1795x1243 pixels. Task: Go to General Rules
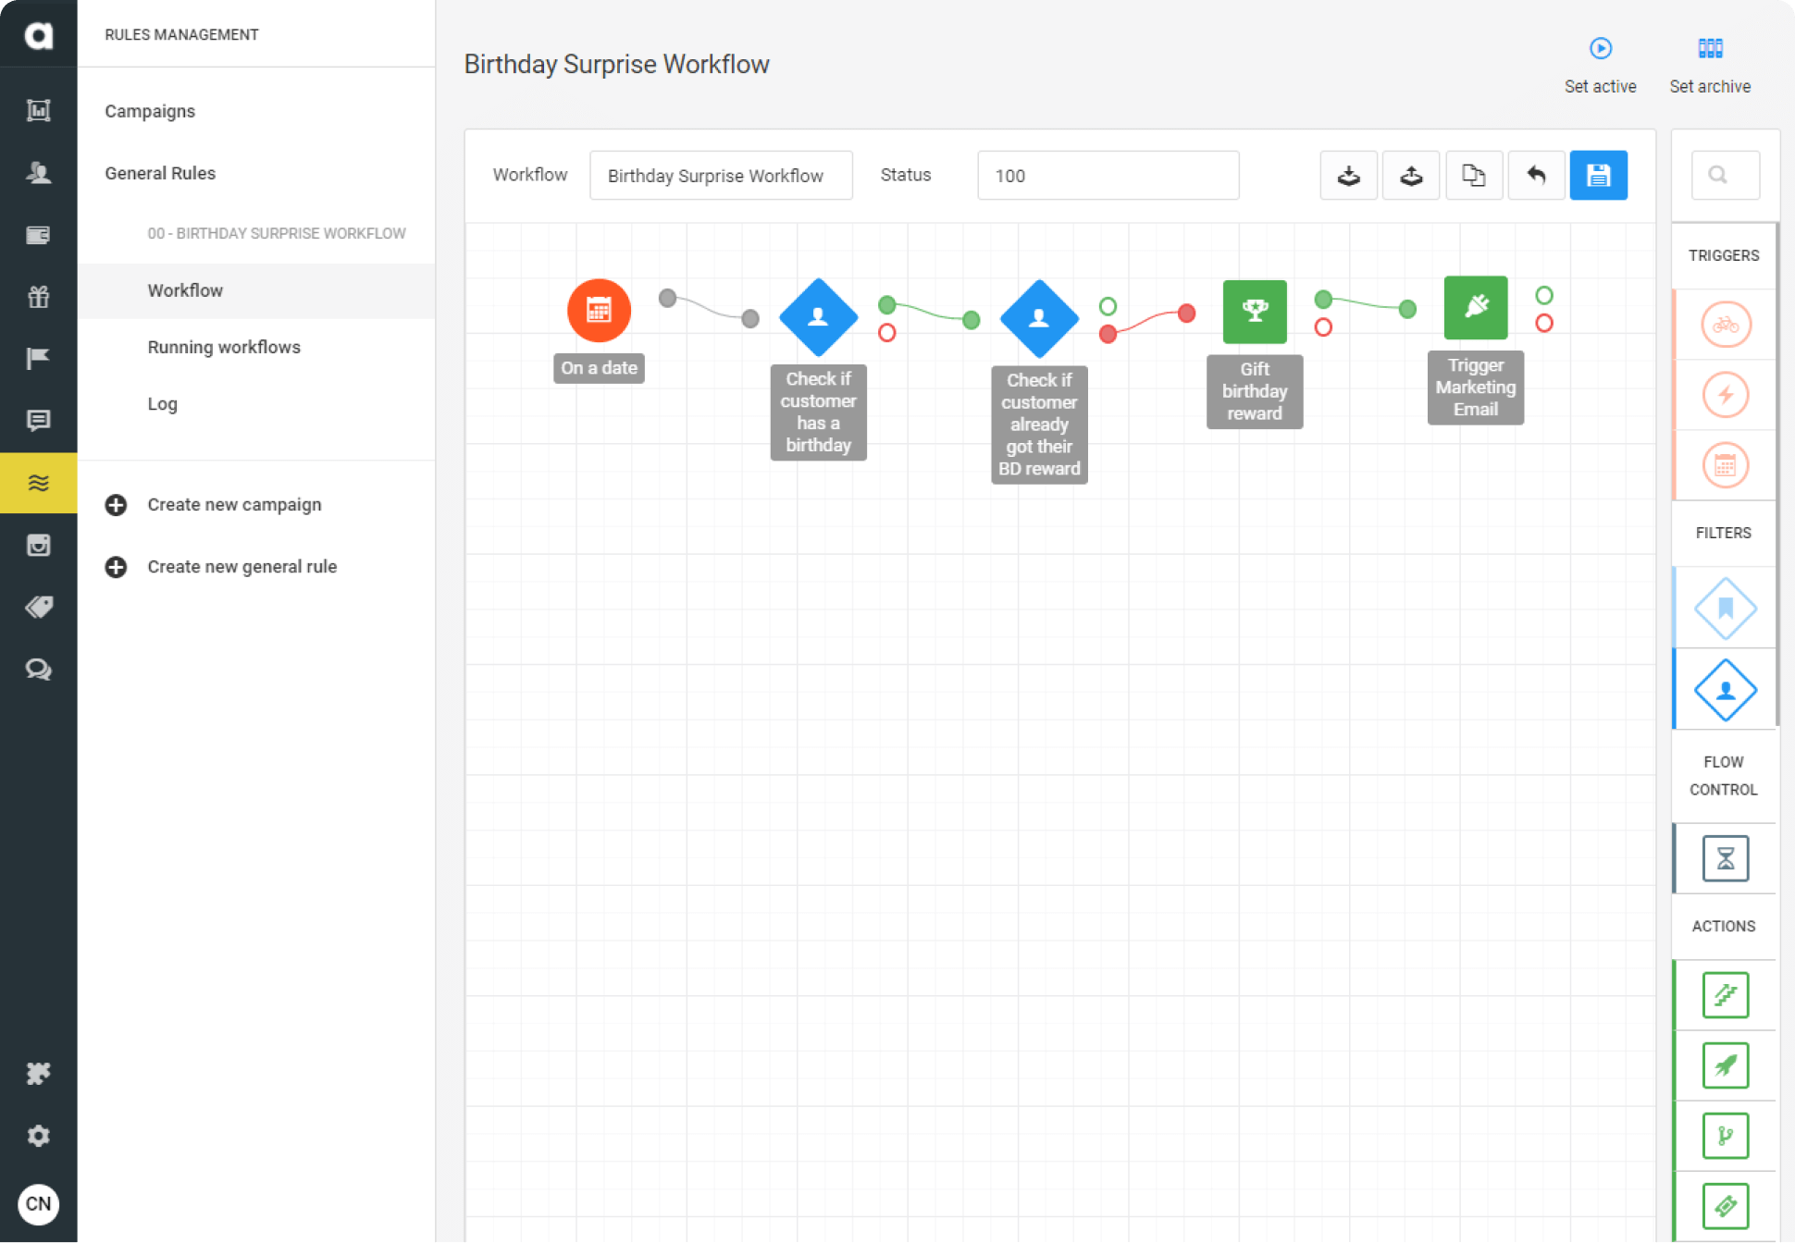[x=159, y=173]
